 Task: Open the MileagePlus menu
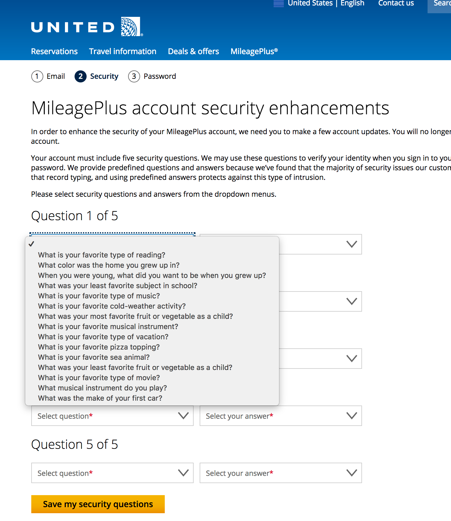tap(254, 51)
